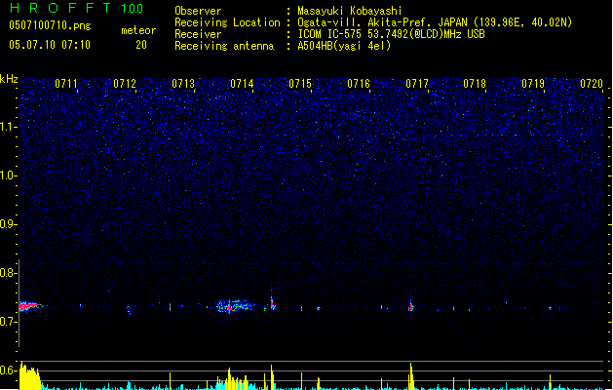Click time marker 0719

coord(533,84)
